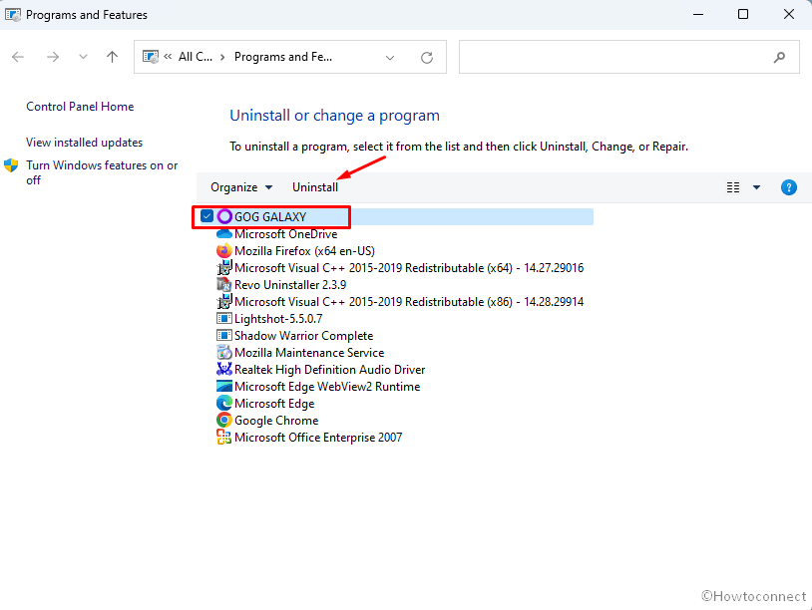Select Microsoft Edge WebView2 Runtime entry
This screenshot has width=812, height=610.
click(x=327, y=387)
